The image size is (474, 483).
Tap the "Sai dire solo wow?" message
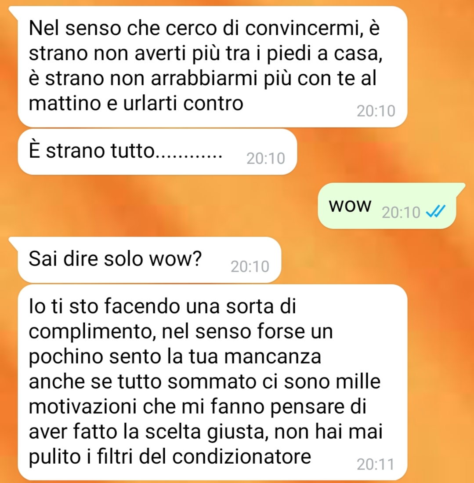click(x=149, y=259)
